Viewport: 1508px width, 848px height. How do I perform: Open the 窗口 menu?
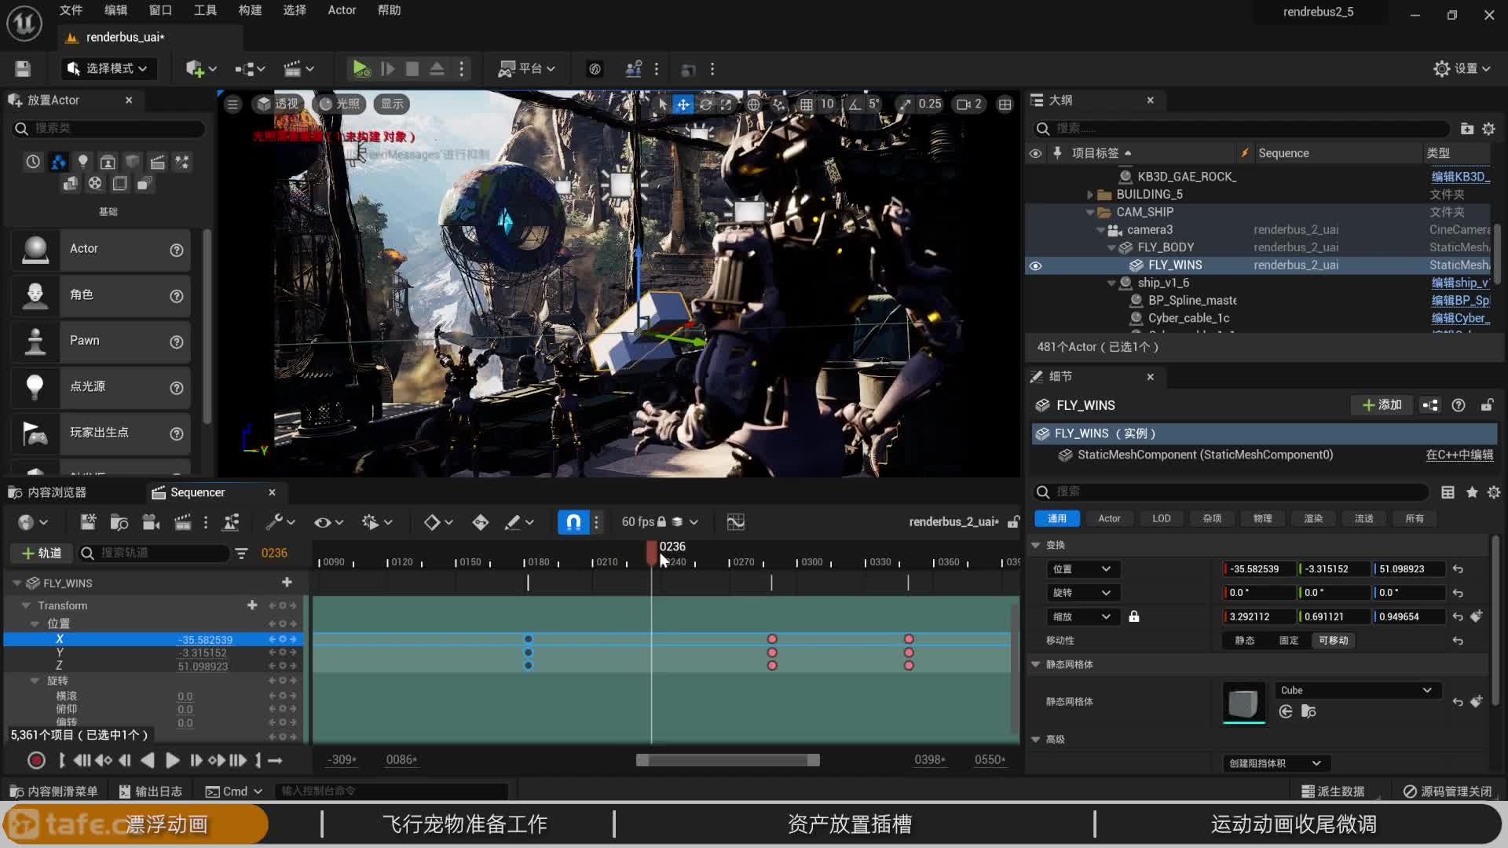tap(160, 10)
